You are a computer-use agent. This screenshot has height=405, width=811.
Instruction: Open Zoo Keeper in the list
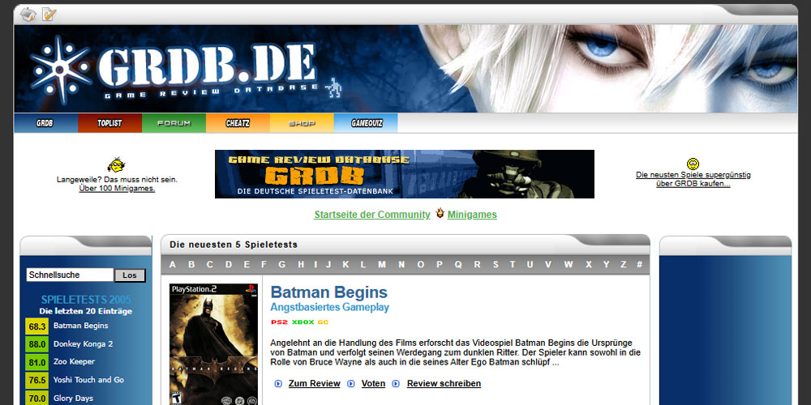tap(74, 361)
